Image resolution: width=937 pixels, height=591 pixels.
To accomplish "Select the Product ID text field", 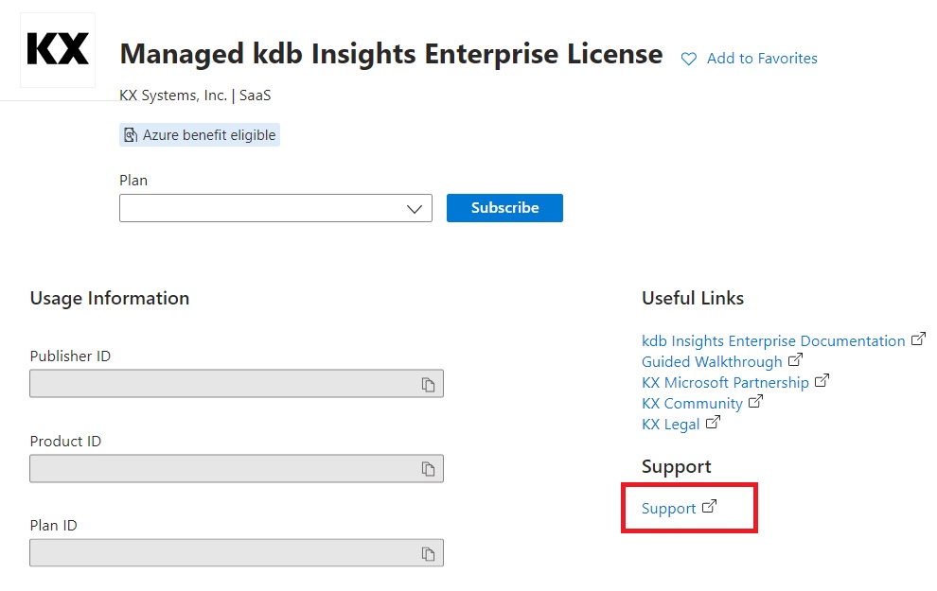I will click(x=222, y=469).
